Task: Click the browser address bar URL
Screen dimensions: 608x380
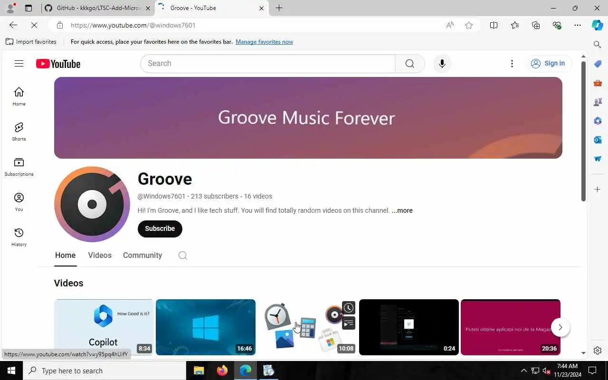Action: point(133,25)
